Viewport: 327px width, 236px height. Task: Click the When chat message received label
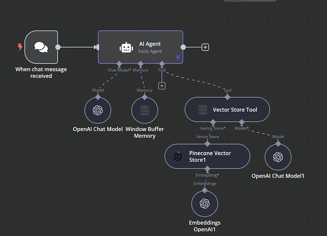[41, 73]
